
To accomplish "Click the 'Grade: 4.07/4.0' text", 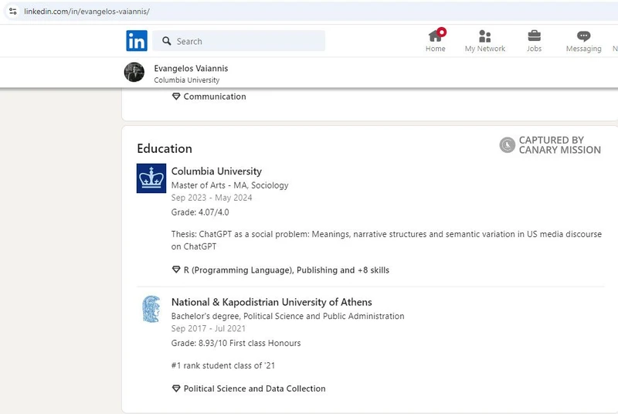I will pyautogui.click(x=200, y=212).
